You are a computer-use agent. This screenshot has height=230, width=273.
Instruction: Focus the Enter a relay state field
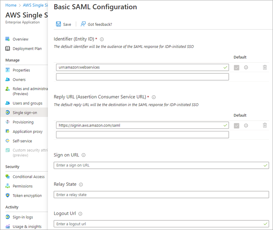161,195
